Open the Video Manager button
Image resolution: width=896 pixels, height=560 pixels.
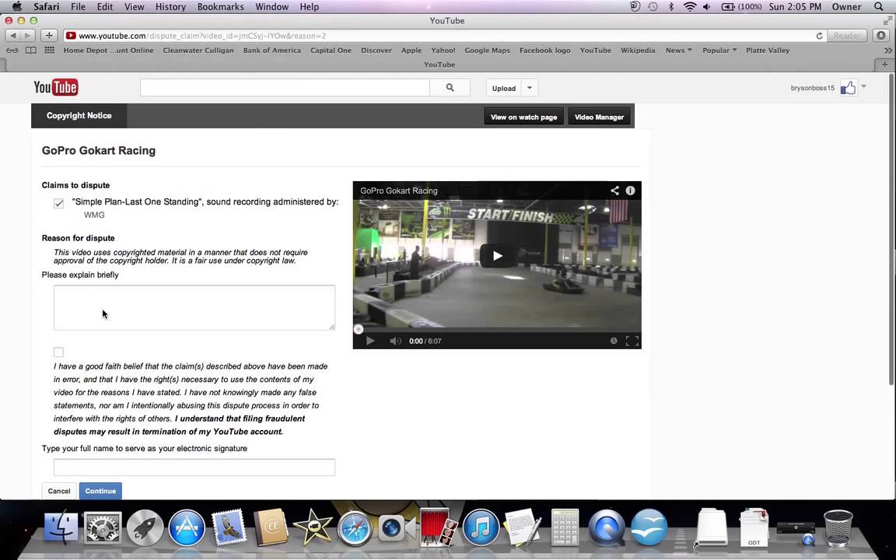[x=599, y=117]
